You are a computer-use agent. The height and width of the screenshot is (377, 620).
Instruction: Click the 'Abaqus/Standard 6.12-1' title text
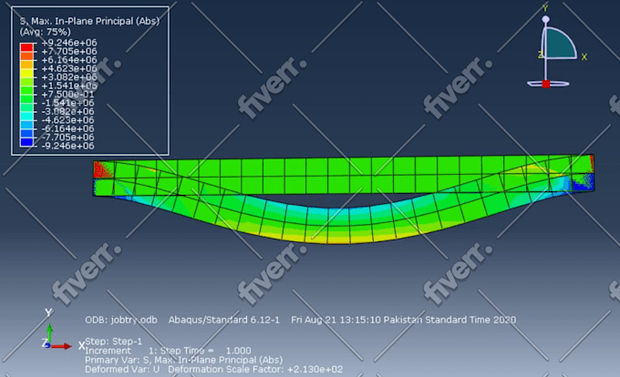click(x=224, y=320)
